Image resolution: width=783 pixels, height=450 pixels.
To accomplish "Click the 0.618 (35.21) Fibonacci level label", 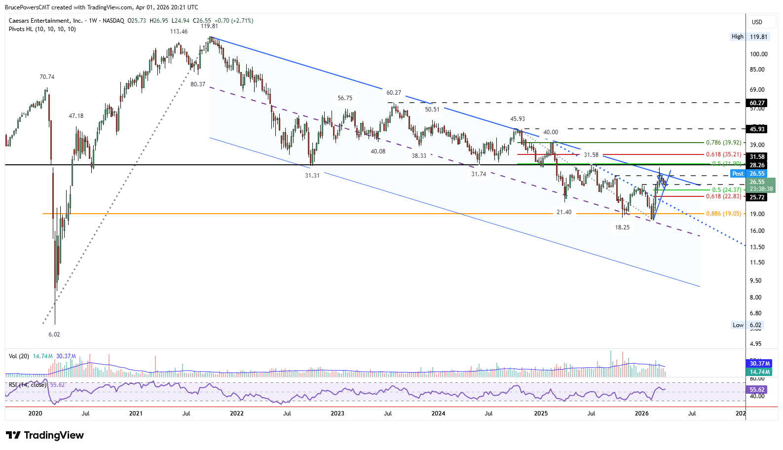I will pos(723,154).
